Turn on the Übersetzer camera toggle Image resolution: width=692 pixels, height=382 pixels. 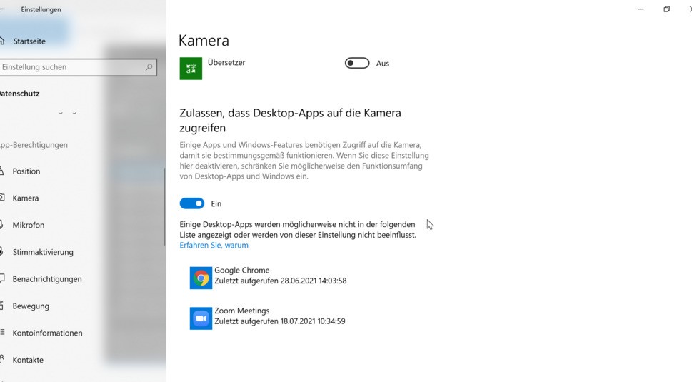click(357, 63)
